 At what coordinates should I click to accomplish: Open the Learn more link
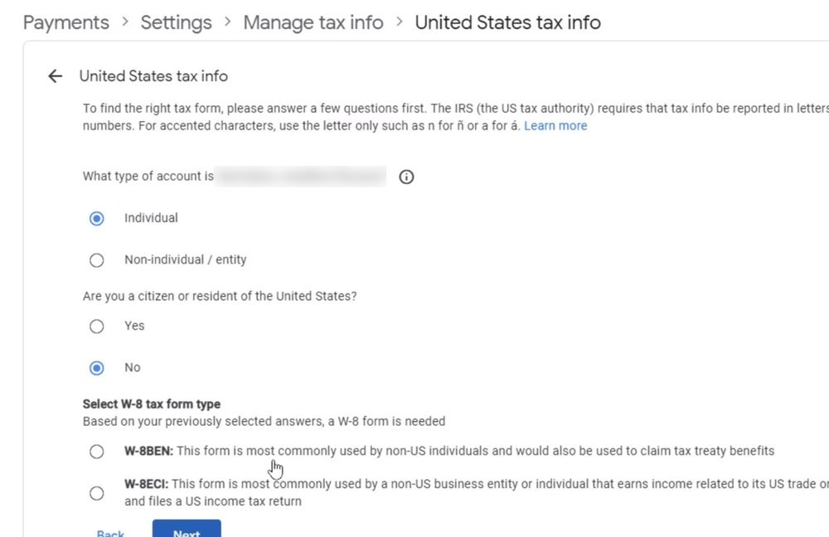pyautogui.click(x=555, y=126)
